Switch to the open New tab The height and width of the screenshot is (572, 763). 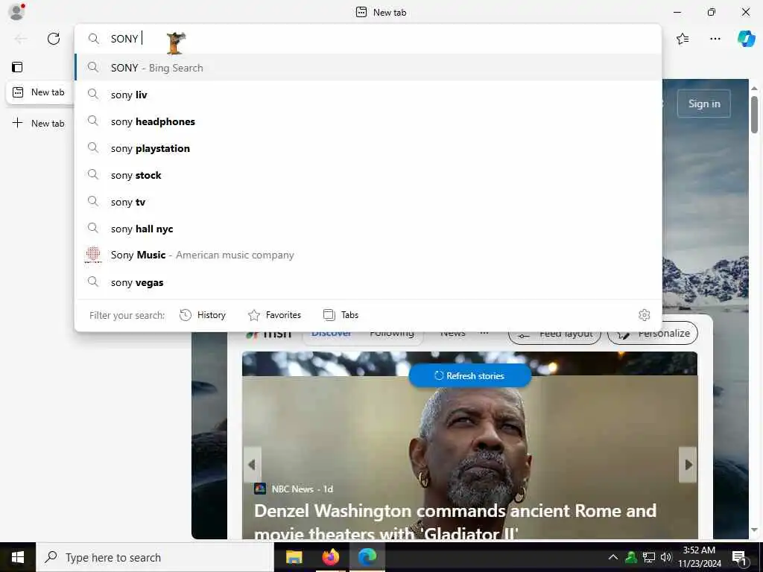(x=40, y=92)
